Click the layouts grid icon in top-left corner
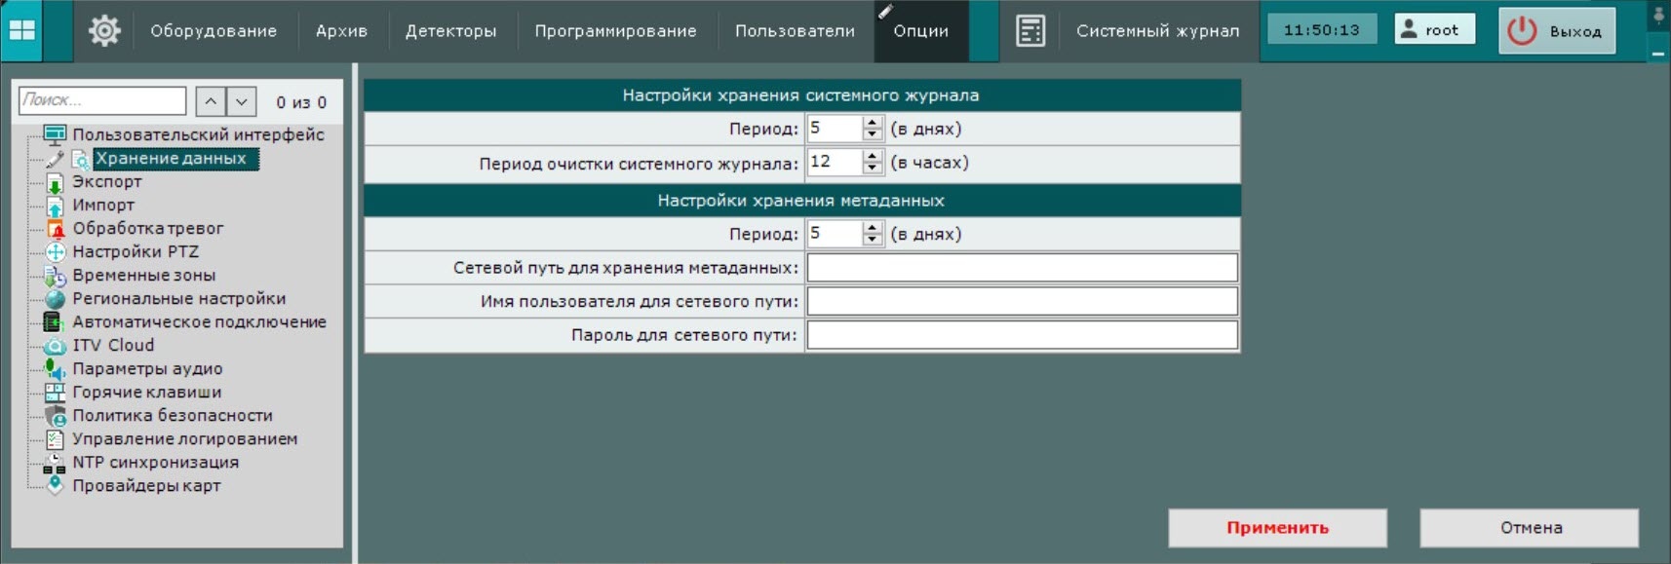 pyautogui.click(x=21, y=30)
